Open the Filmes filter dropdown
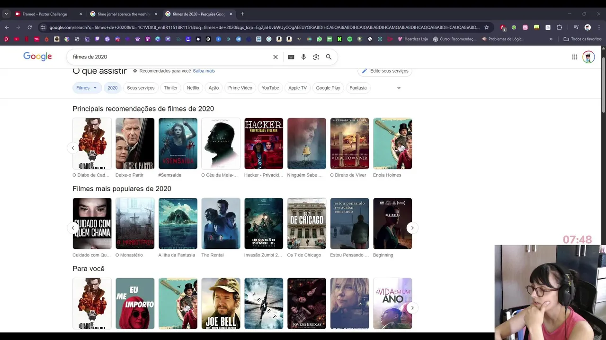The width and height of the screenshot is (606, 340). click(87, 88)
